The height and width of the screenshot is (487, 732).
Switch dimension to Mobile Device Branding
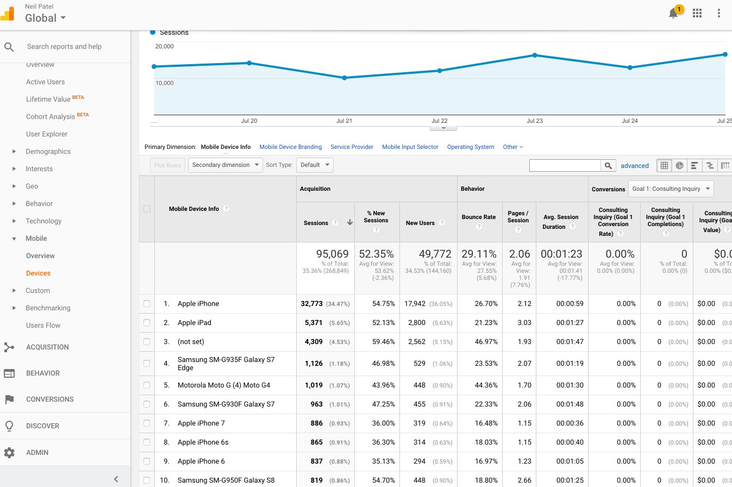[291, 147]
